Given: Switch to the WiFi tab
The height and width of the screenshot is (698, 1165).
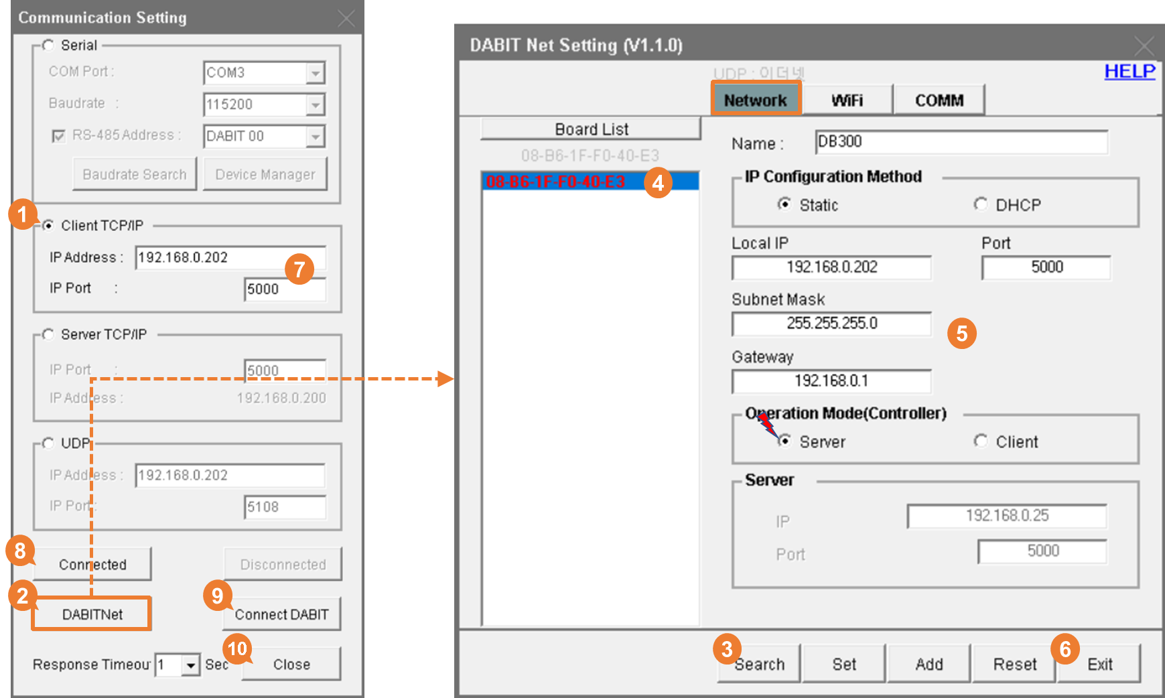Looking at the screenshot, I should click(x=848, y=99).
